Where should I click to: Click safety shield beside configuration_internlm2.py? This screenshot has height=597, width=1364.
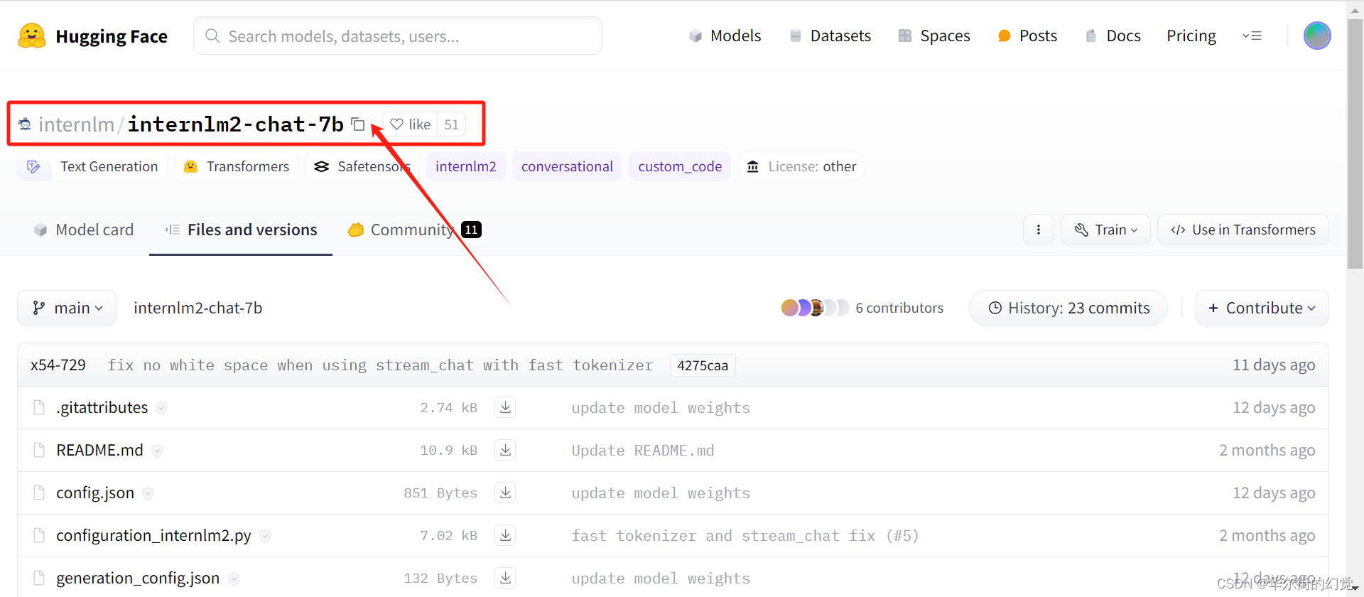pyautogui.click(x=265, y=536)
